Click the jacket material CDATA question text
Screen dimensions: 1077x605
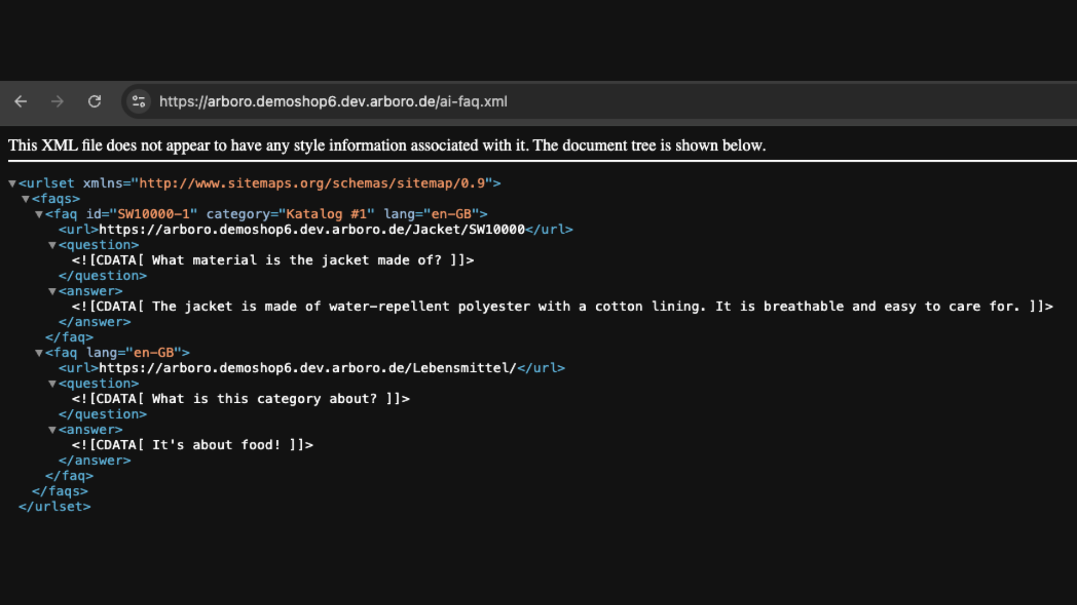click(x=273, y=260)
